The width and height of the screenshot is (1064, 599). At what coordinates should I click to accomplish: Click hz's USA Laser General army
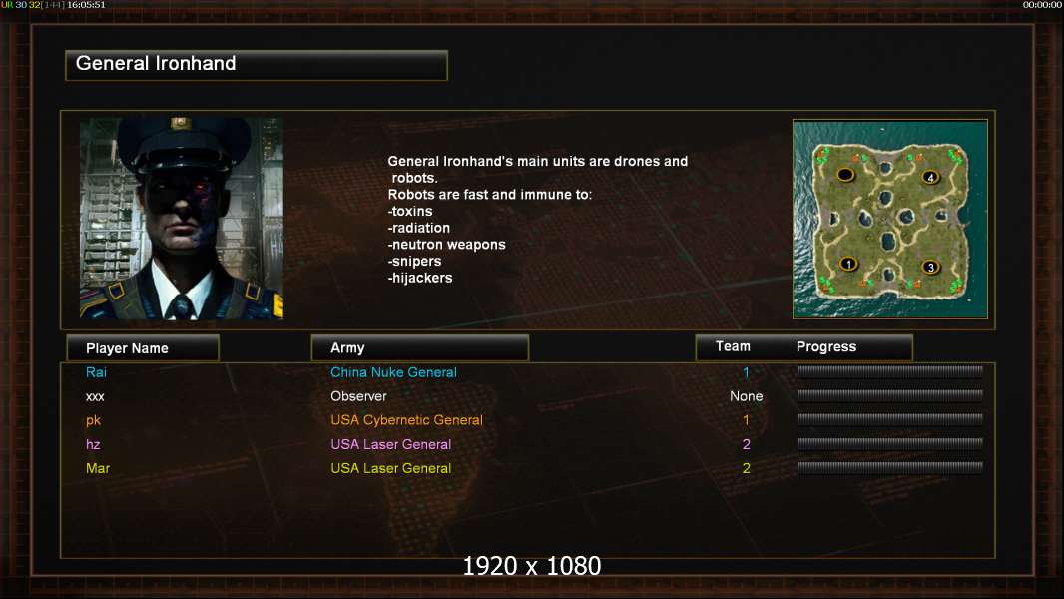click(x=391, y=444)
